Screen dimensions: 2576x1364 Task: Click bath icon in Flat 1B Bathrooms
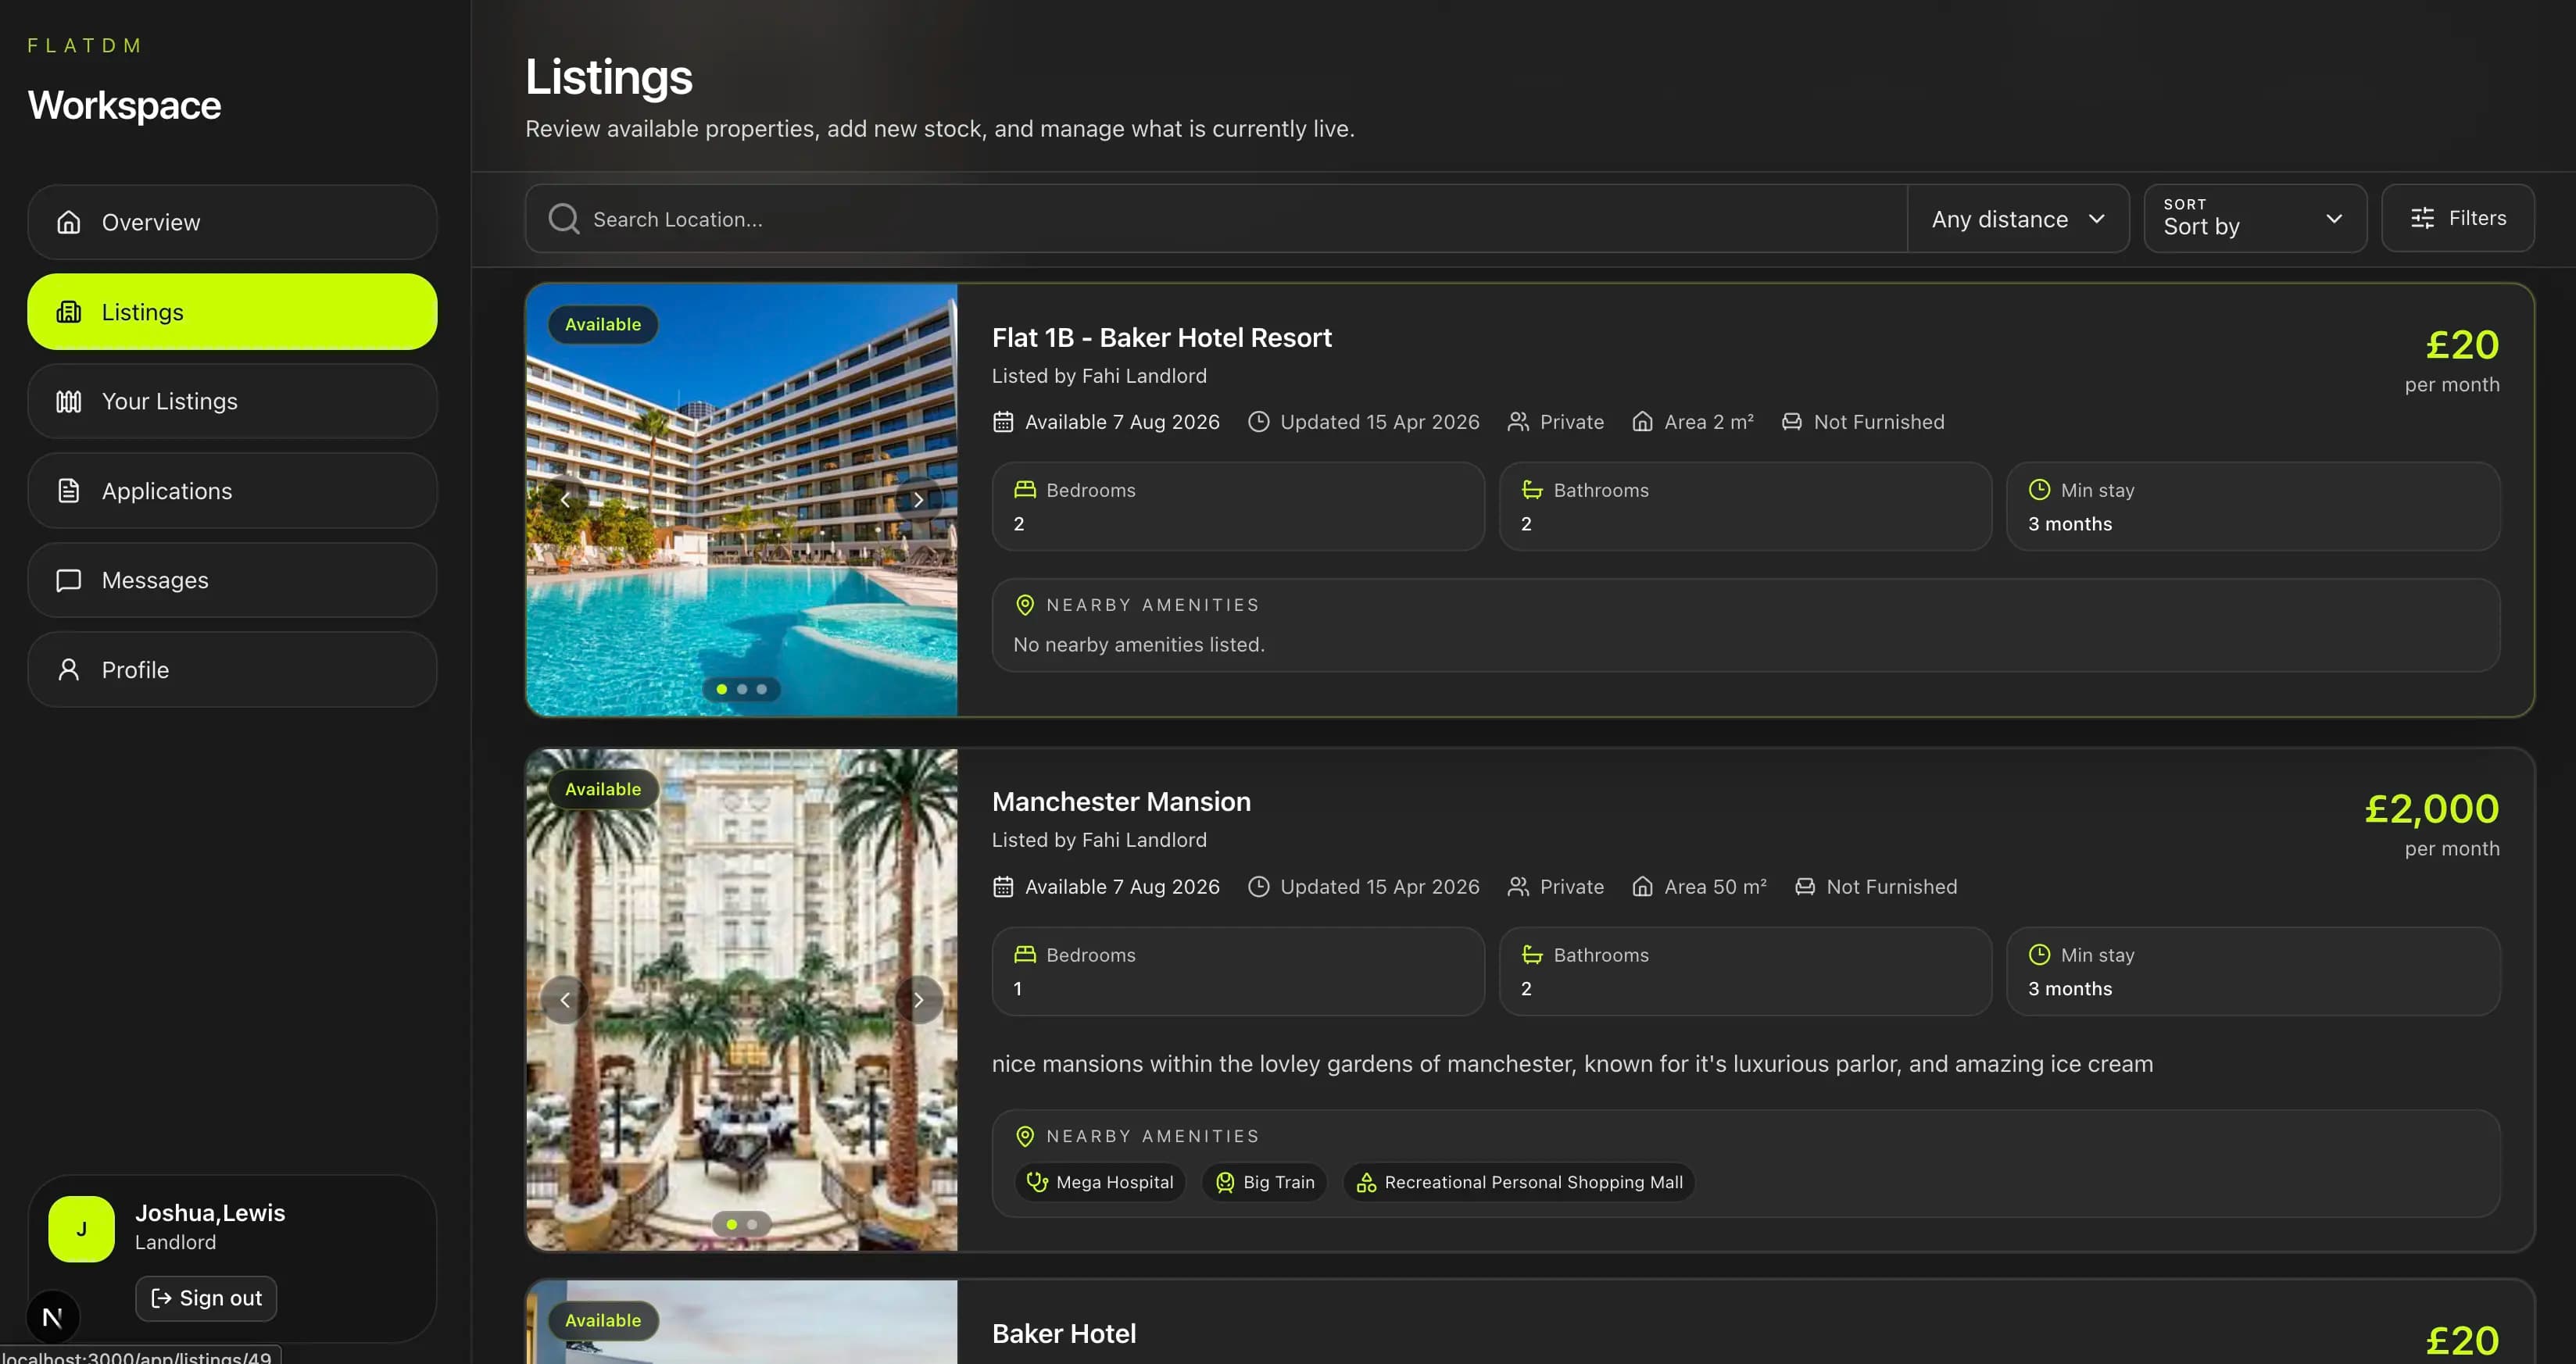tap(1532, 490)
